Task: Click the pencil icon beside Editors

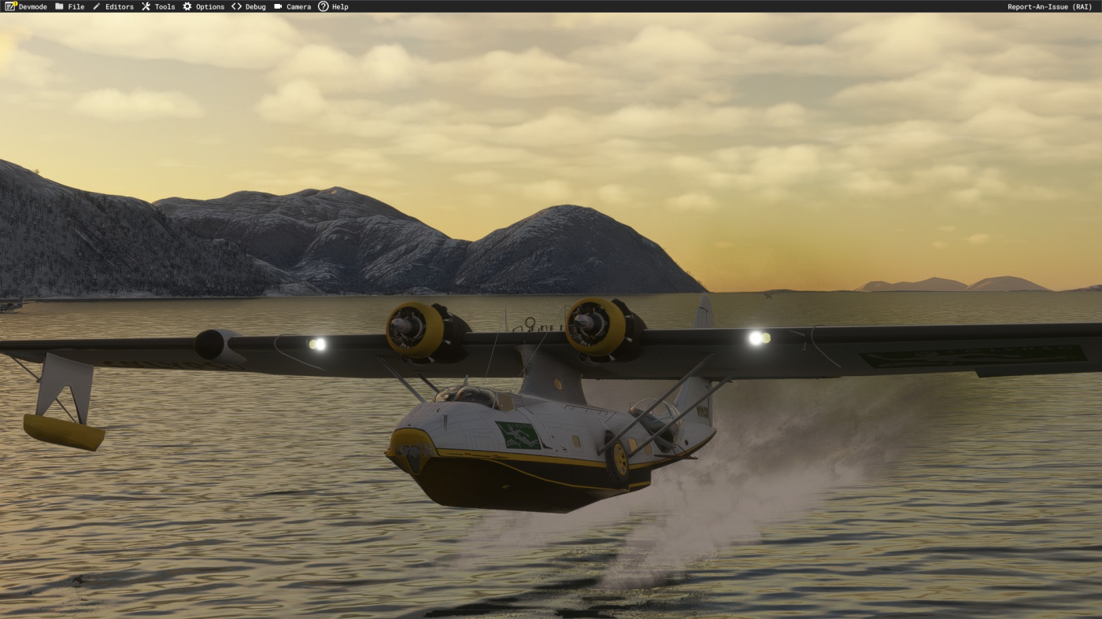Action: 97,6
